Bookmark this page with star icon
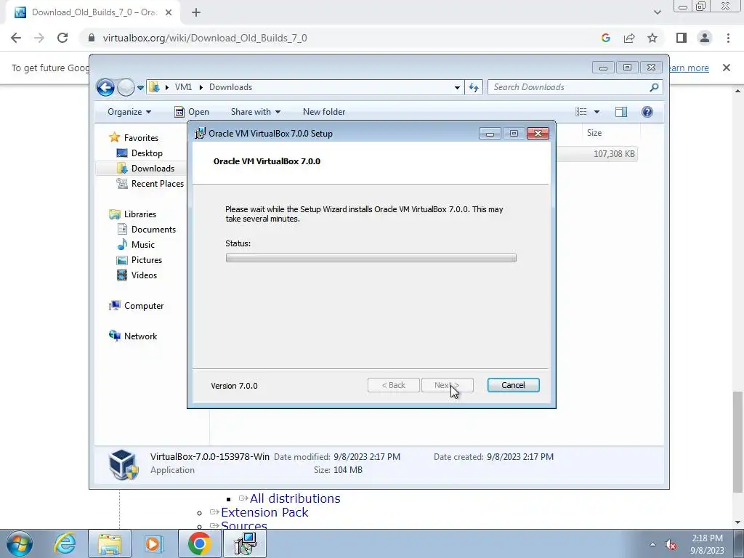Screen dimensions: 744x558 [652, 38]
